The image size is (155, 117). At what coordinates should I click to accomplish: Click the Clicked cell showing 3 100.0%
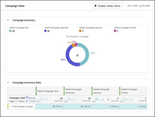point(133,107)
